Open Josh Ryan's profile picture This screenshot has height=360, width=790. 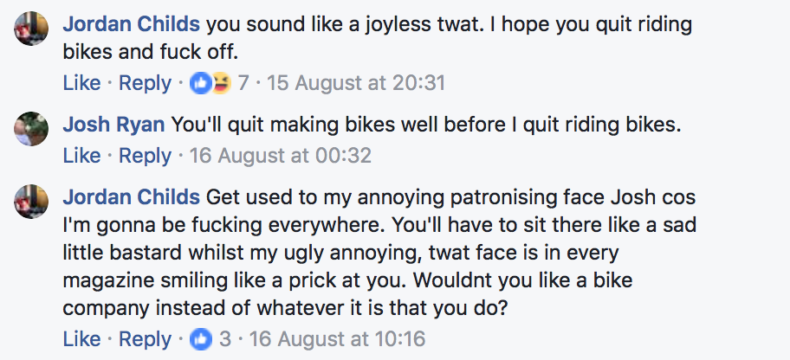(x=30, y=127)
